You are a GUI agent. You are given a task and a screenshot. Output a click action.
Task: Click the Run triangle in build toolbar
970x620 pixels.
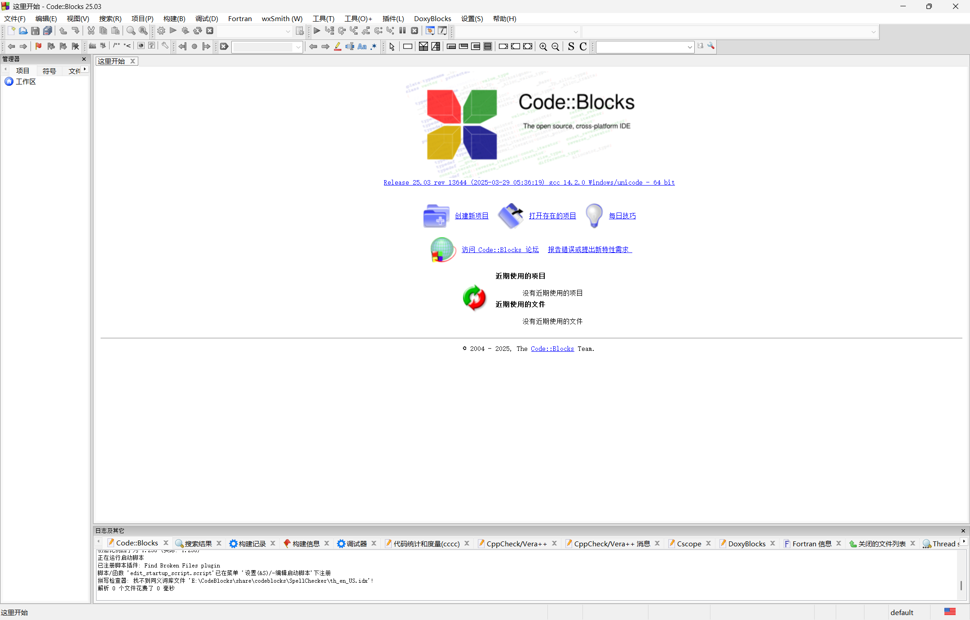click(x=173, y=31)
